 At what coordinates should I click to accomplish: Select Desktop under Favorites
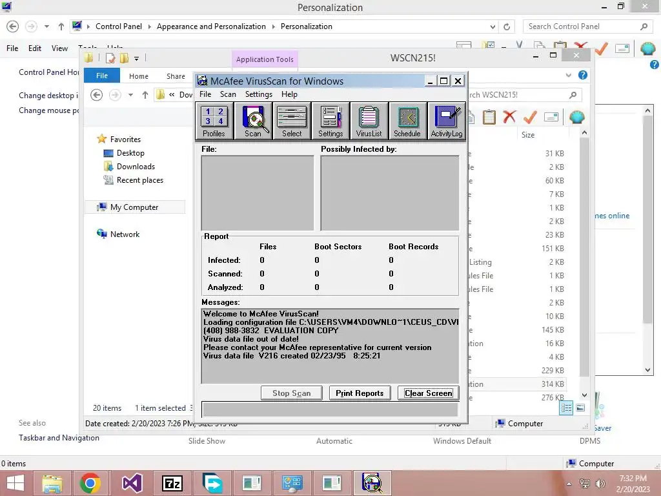130,152
